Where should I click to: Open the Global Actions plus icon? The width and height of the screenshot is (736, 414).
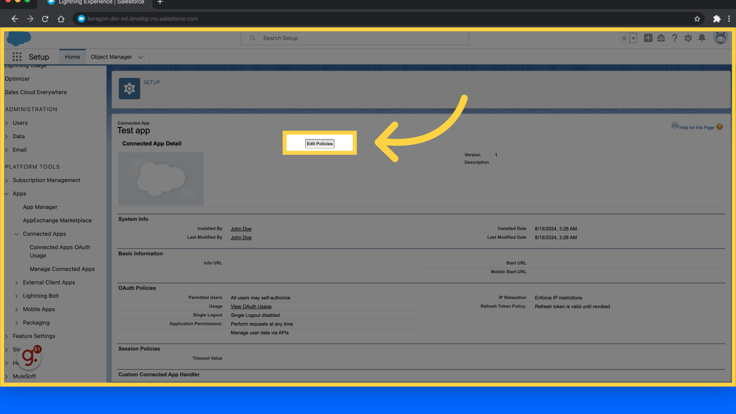point(648,38)
